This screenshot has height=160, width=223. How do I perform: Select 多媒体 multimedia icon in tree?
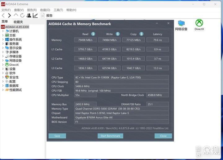click(x=7, y=52)
